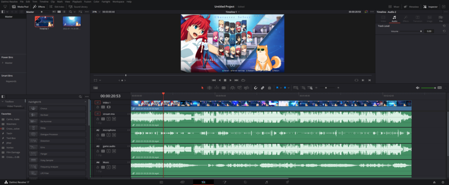Toggle the Inspector panel
This screenshot has width=449, height=185.
tap(431, 7)
